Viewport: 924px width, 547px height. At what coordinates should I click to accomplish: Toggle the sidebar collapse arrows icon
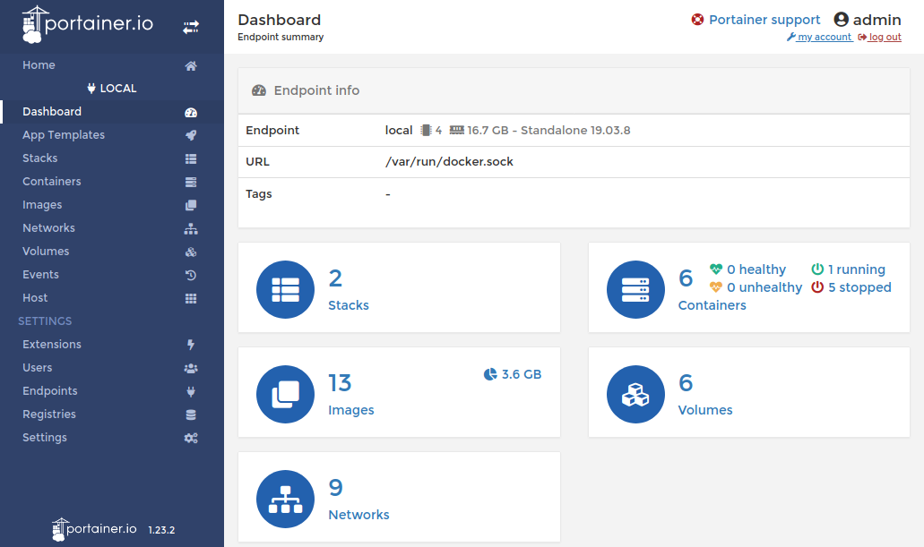pos(191,28)
